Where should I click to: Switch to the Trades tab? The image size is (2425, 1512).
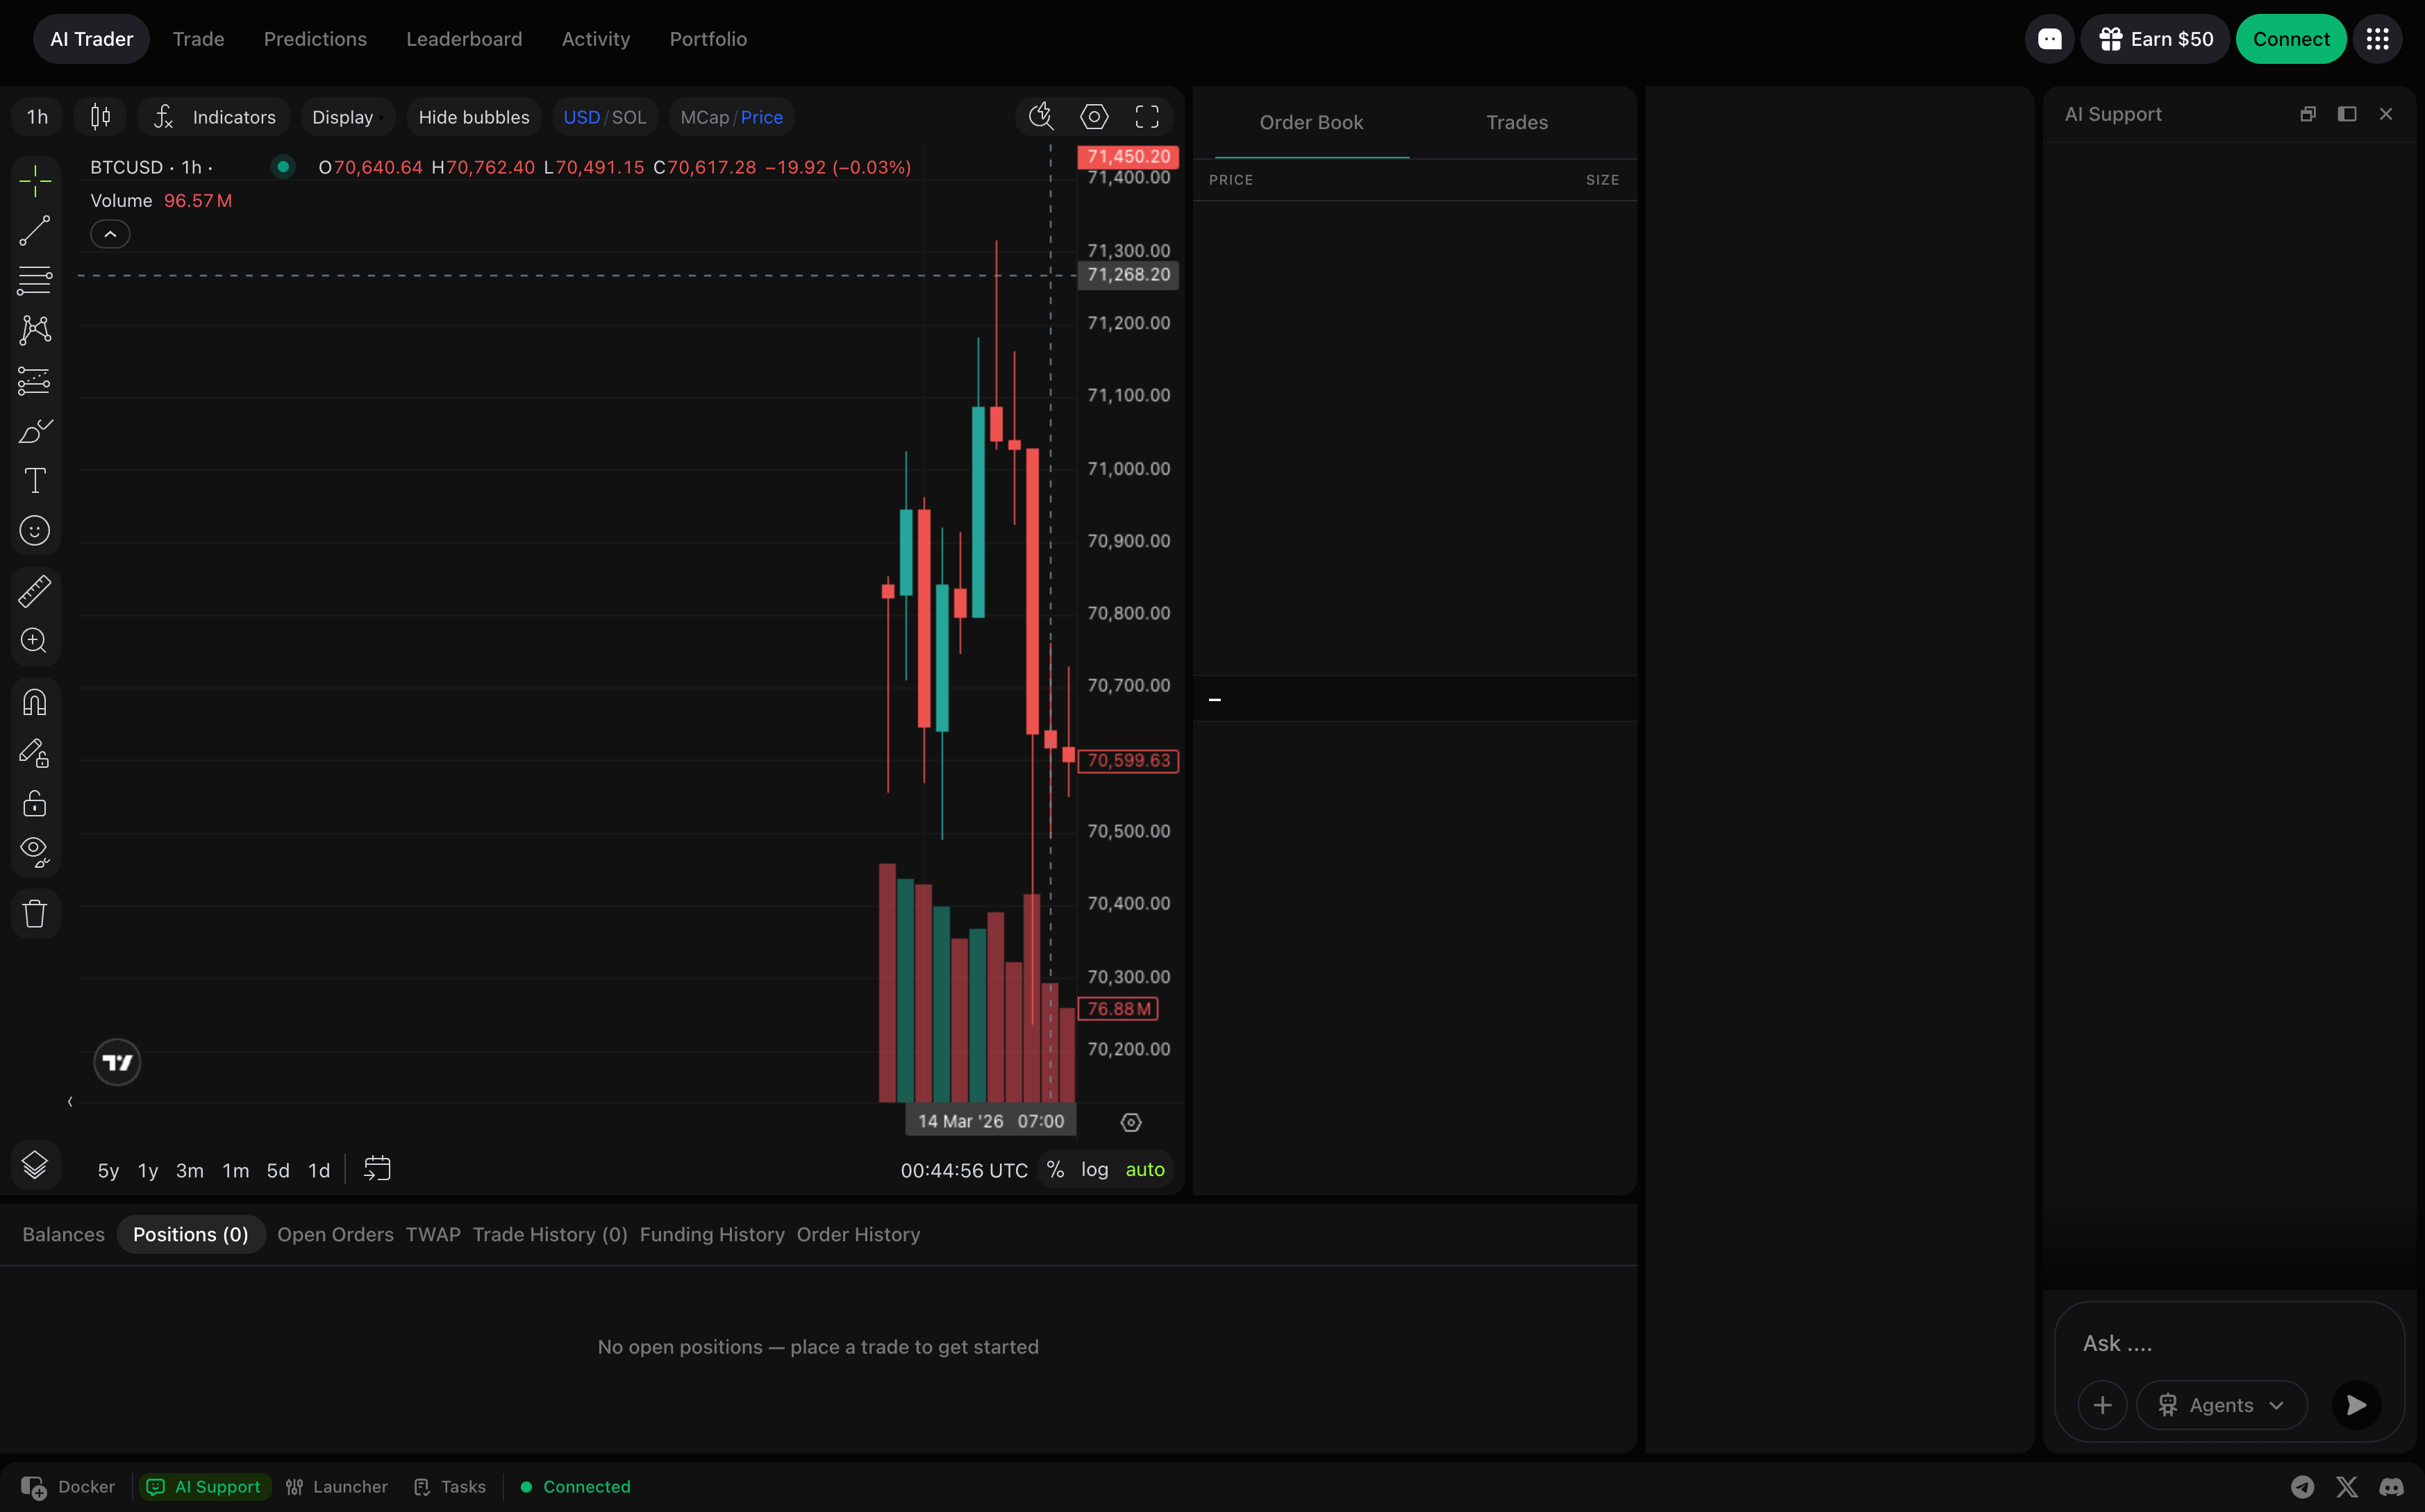pyautogui.click(x=1516, y=123)
